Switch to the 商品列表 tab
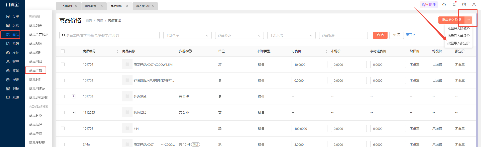 coord(91,6)
